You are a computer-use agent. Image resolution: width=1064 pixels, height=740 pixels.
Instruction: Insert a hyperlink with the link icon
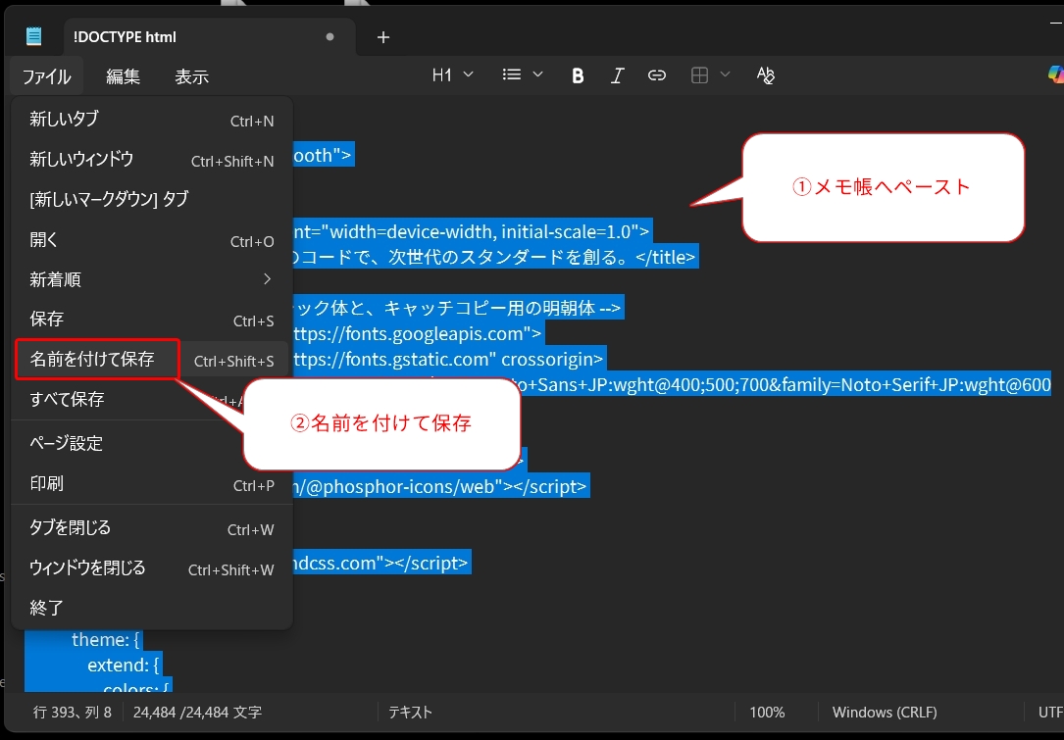[x=656, y=74]
